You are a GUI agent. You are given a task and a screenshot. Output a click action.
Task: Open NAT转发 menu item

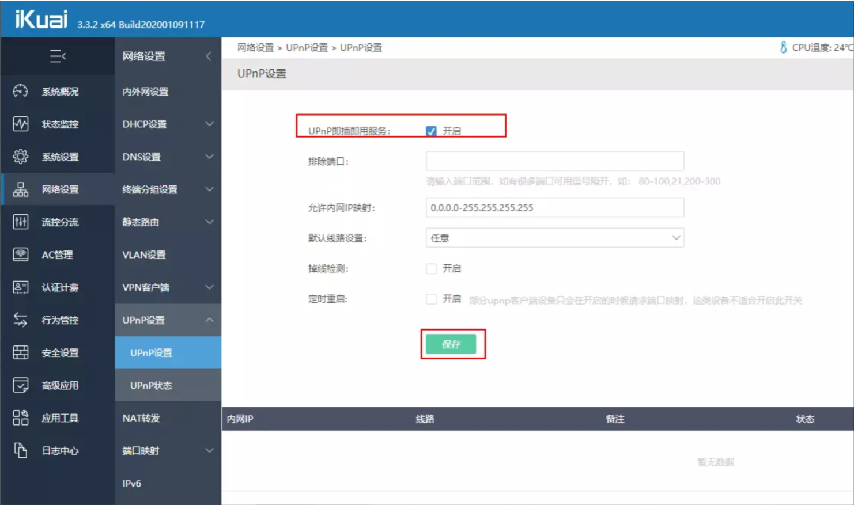168,418
